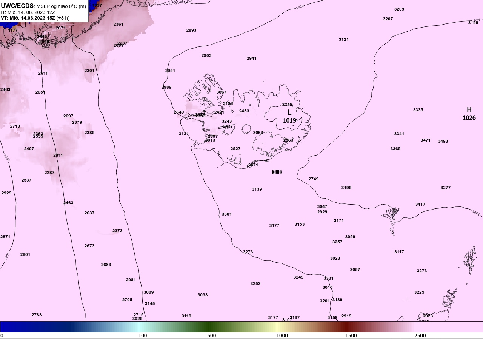This screenshot has width=483, height=339.
Task: Click the height value 2537
Action: pos(26,180)
